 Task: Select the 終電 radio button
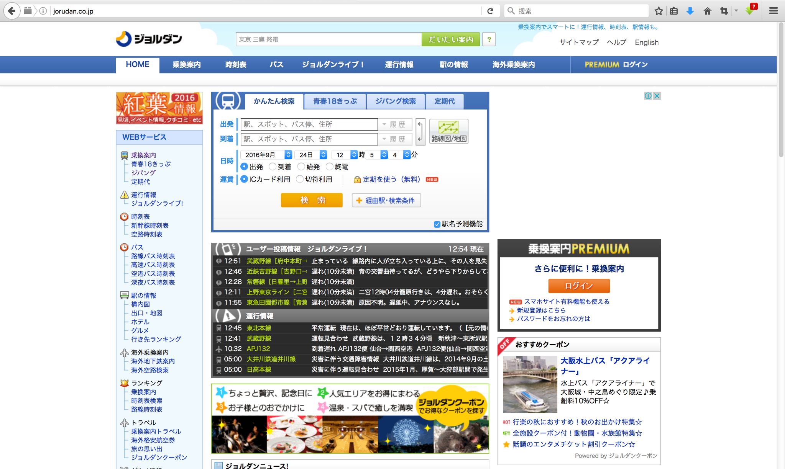[x=329, y=167]
